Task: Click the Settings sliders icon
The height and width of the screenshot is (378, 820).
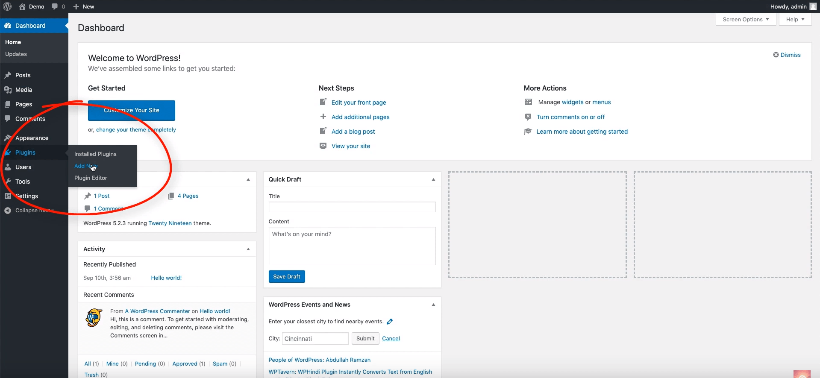Action: tap(8, 196)
